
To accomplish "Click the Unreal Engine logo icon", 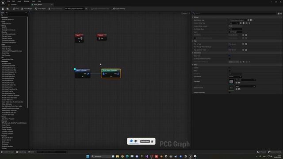I will [x=3, y=3].
